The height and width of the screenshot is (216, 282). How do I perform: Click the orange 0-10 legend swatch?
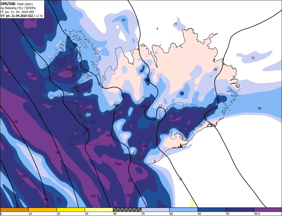[14, 210]
